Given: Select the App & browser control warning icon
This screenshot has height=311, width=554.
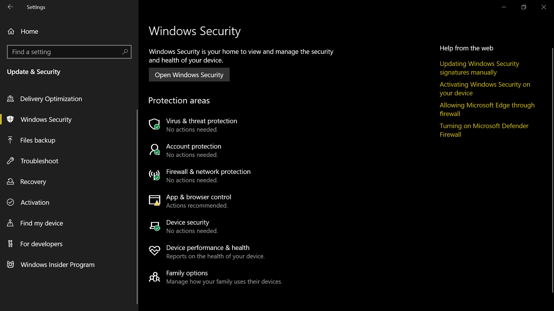Looking at the screenshot, I should pyautogui.click(x=154, y=200).
